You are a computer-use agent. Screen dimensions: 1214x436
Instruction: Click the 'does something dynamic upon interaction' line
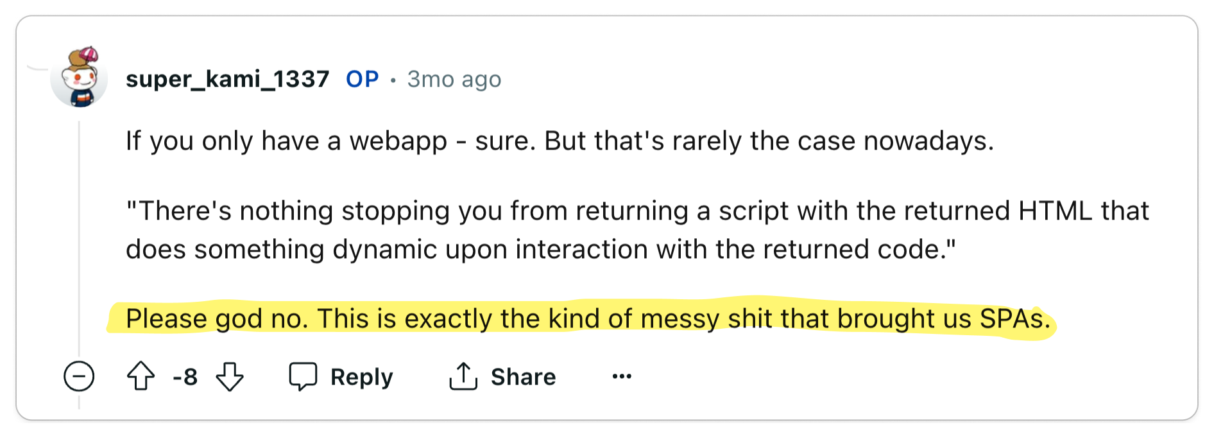click(x=541, y=249)
